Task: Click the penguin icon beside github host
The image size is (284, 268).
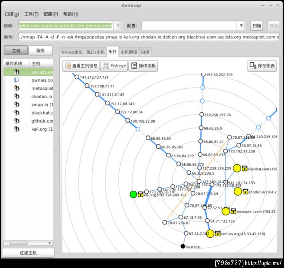Action: click(x=17, y=121)
